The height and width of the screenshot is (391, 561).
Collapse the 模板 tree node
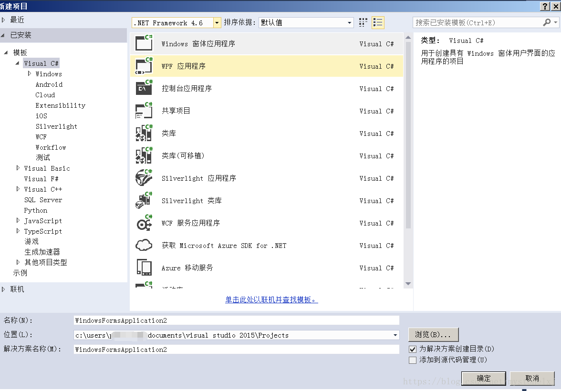[6, 52]
